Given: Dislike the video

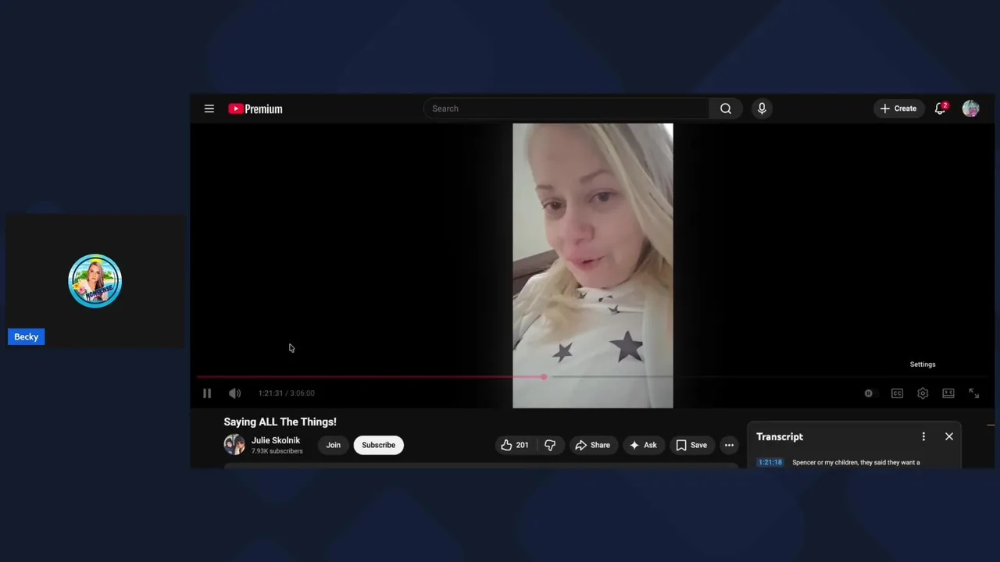Looking at the screenshot, I should click(550, 445).
